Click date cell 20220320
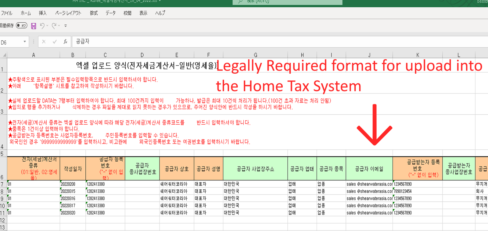Viewport: 488px width, 231px height. click(x=73, y=213)
